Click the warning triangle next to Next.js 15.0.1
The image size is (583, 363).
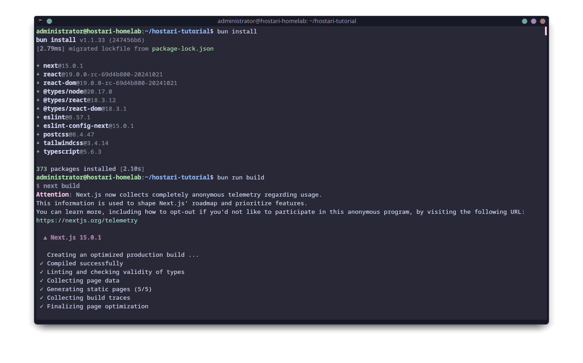tap(45, 237)
